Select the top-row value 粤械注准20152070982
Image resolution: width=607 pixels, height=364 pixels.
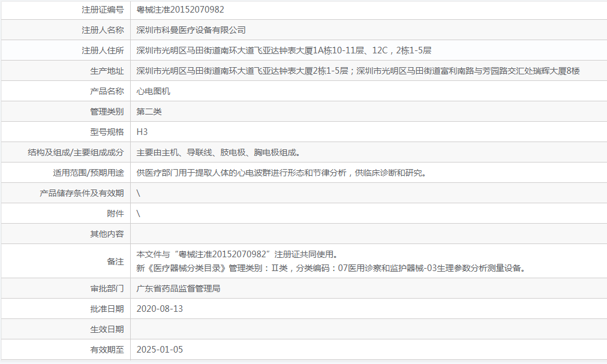(180, 10)
